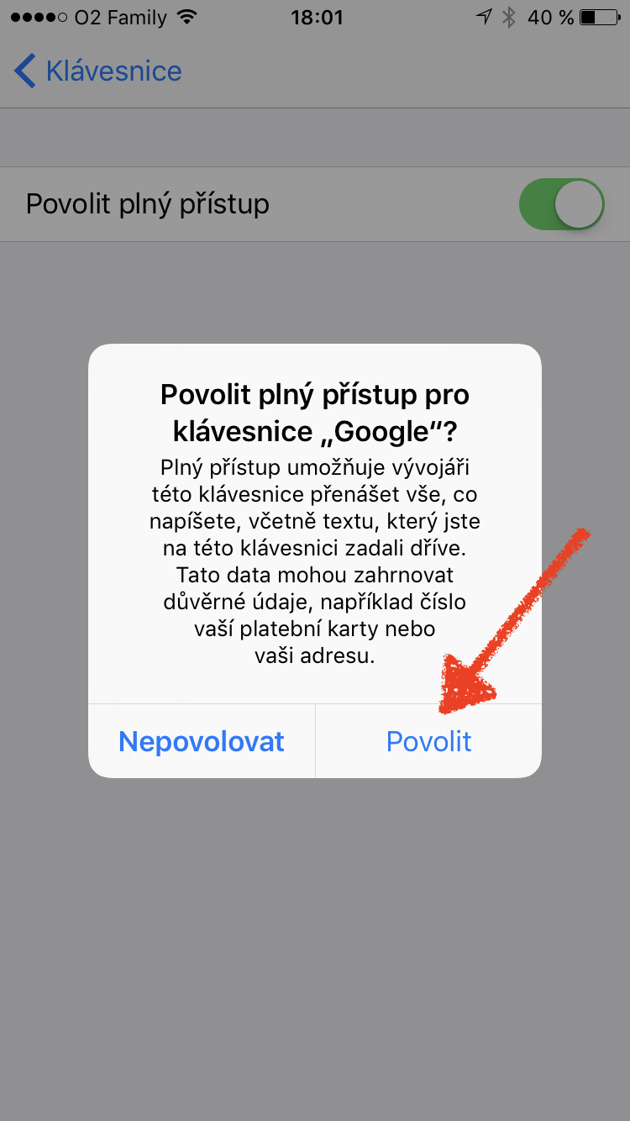Tap the blue back chevron icon
The image size is (630, 1121).
(x=25, y=71)
